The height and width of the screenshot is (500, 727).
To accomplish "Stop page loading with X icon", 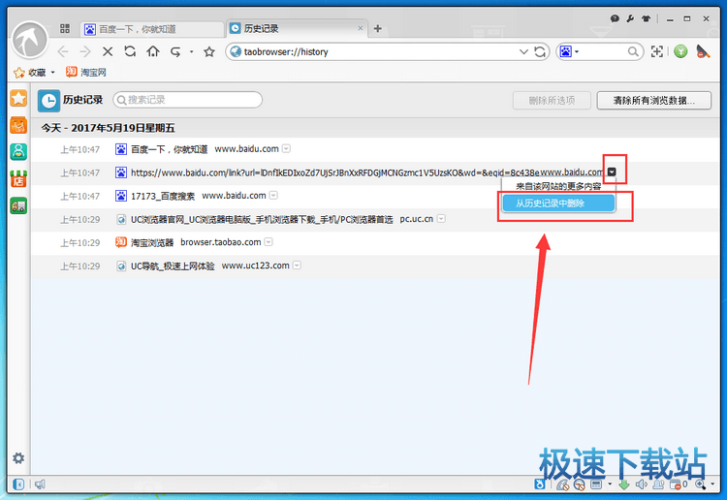I will click(108, 51).
